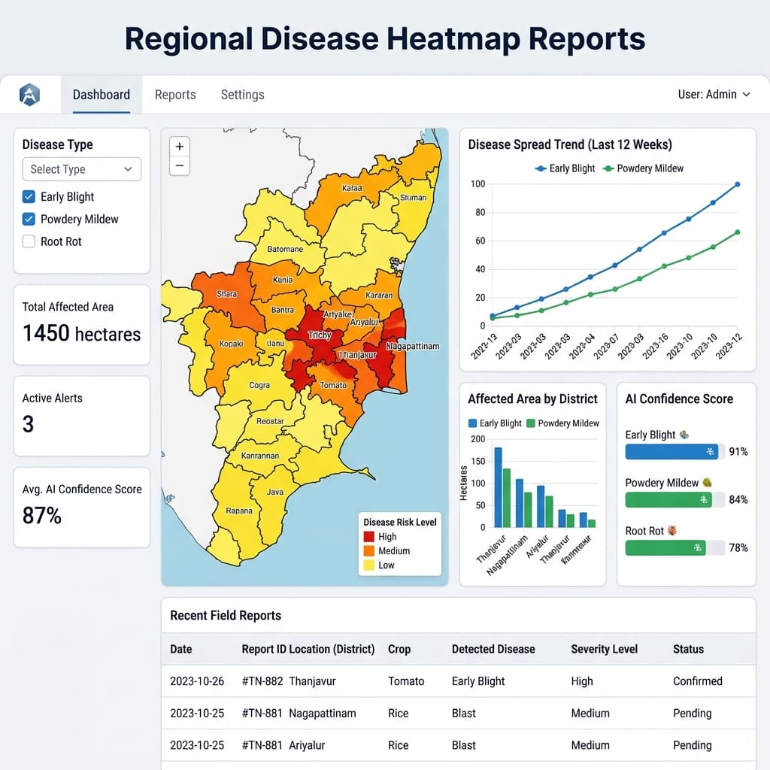Viewport: 770px width, 770px height.
Task: Click the icon beside the Powdery Mildew confidence label
Action: 707,483
